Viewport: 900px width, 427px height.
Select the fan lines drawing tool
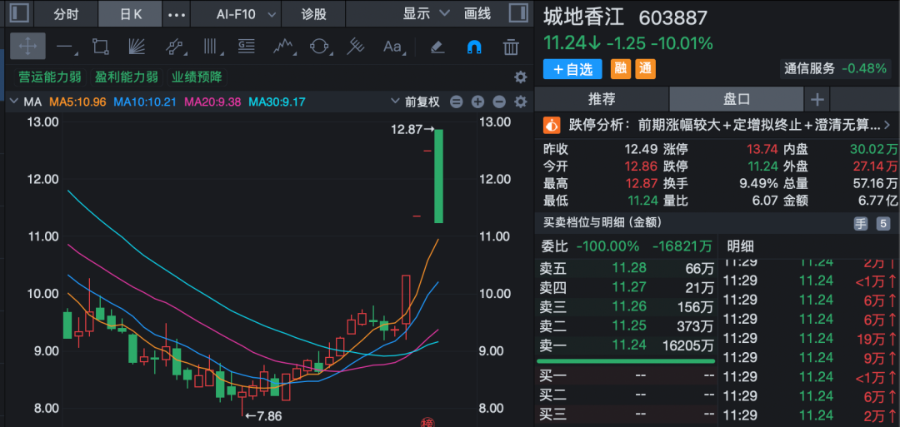[x=137, y=47]
